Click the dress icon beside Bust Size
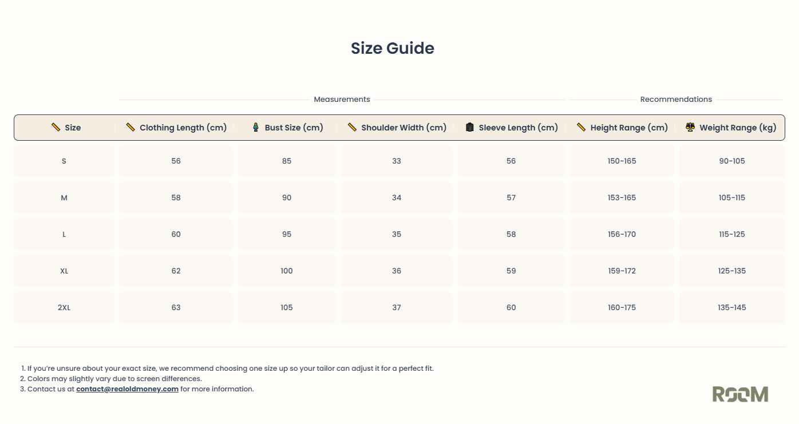Viewport: 799px width, 424px height. tap(256, 127)
